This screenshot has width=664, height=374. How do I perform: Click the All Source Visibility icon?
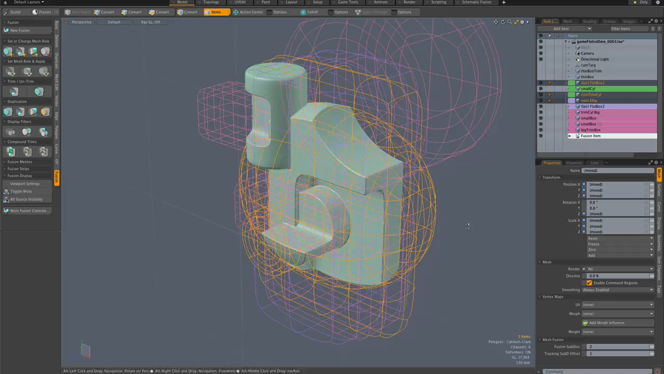(x=6, y=199)
